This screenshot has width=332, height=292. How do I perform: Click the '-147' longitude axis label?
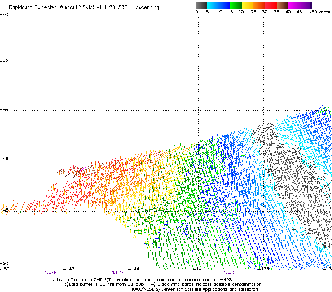point(69,269)
